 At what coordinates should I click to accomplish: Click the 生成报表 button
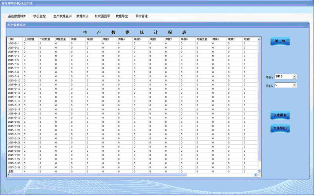(x=280, y=115)
